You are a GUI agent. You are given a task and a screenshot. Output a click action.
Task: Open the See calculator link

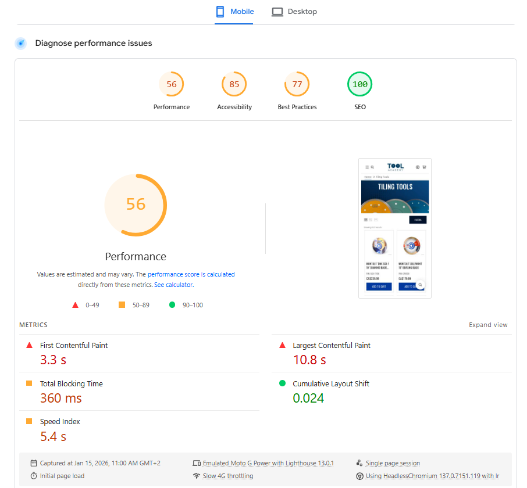(174, 285)
